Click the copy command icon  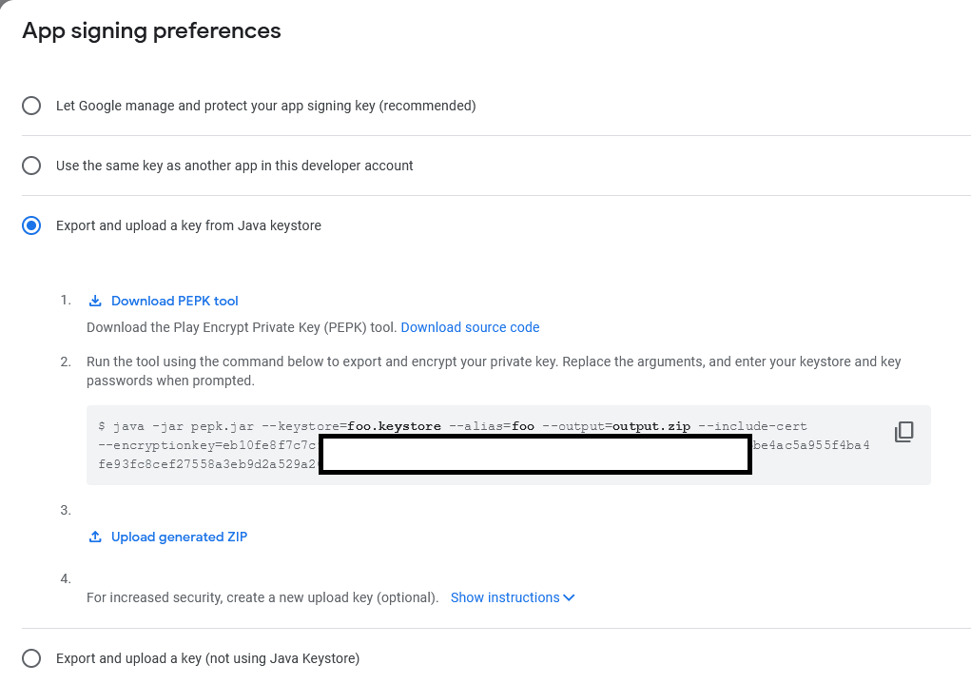[x=903, y=433]
